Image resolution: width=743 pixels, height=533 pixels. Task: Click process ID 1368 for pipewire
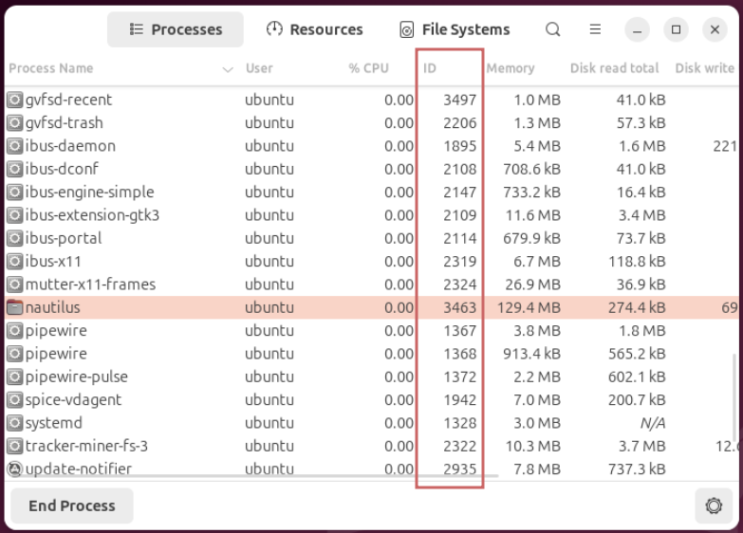point(459,354)
